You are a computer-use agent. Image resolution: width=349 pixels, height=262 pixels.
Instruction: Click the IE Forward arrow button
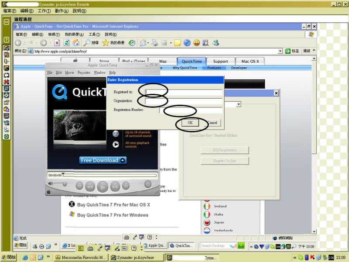[x=44, y=43]
